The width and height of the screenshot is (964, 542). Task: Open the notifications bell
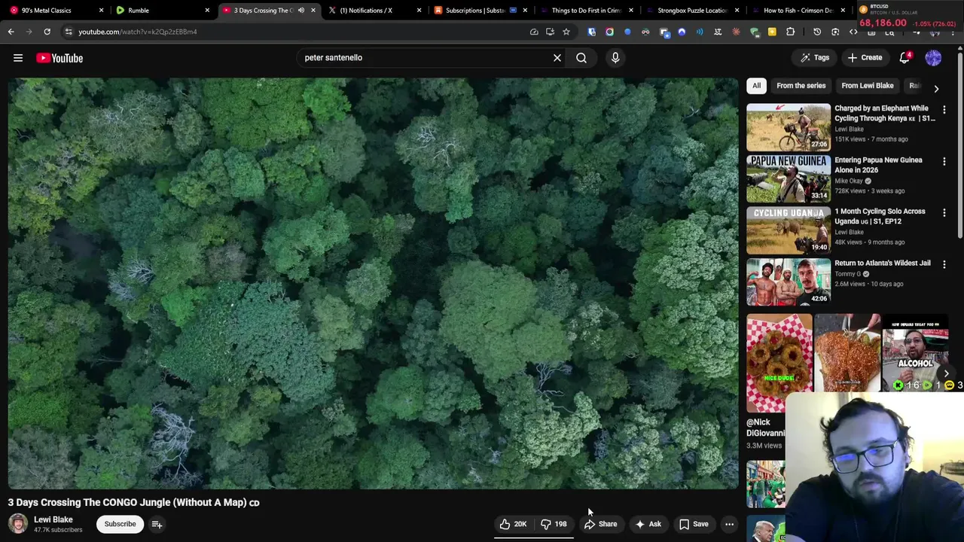[x=905, y=58]
